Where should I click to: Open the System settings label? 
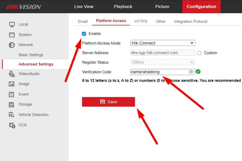point(25,35)
